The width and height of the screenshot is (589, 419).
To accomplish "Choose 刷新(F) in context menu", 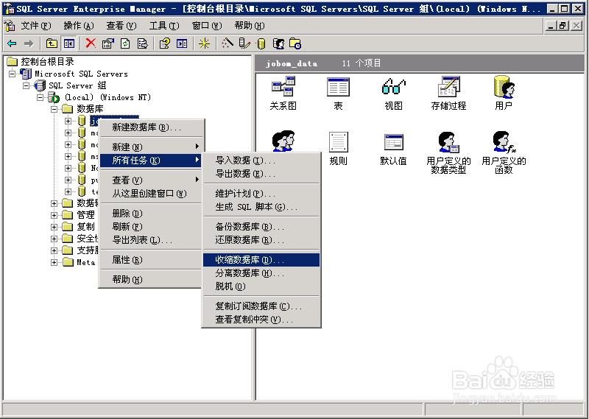I will pos(151,227).
